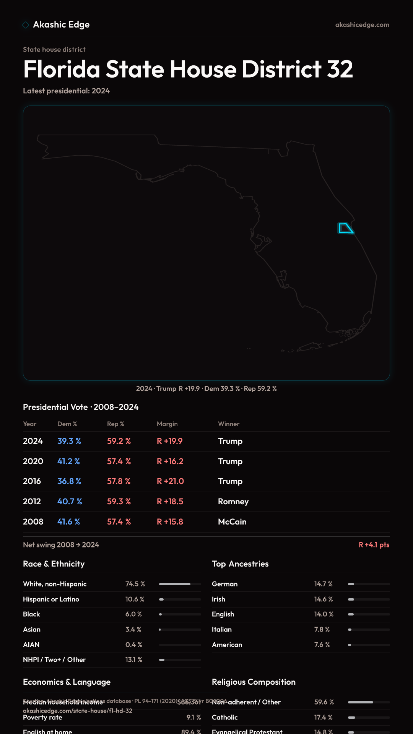Click the Winner column header
Screen dimensions: 413x734
229,424
